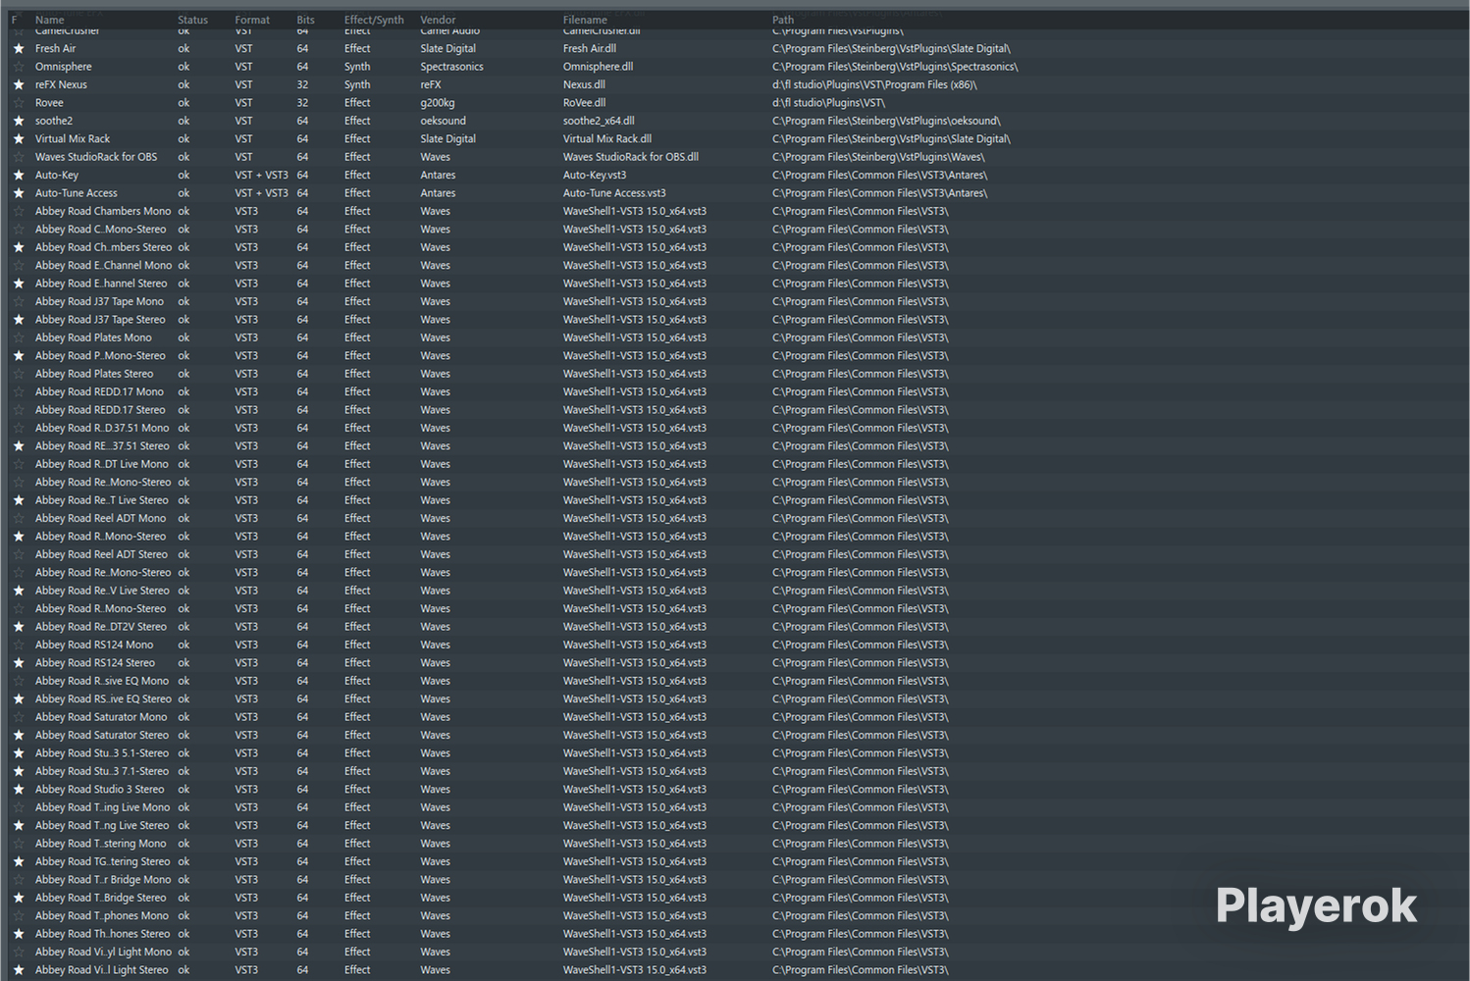This screenshot has height=981, width=1470.
Task: Unstar Abbey Road RS124 Stereo
Action: click(19, 663)
